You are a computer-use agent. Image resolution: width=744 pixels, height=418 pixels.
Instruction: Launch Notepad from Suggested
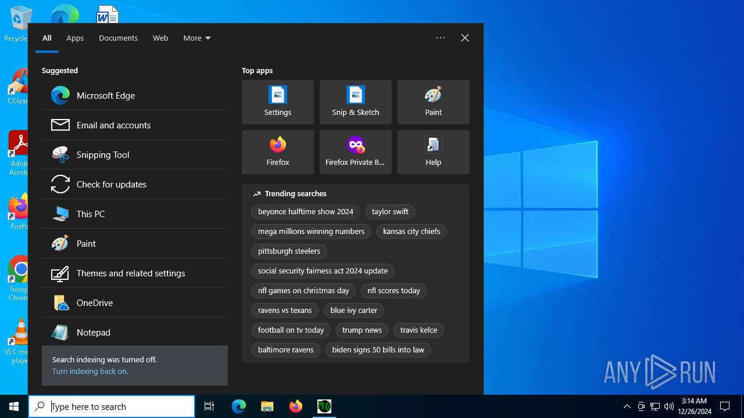tap(135, 332)
